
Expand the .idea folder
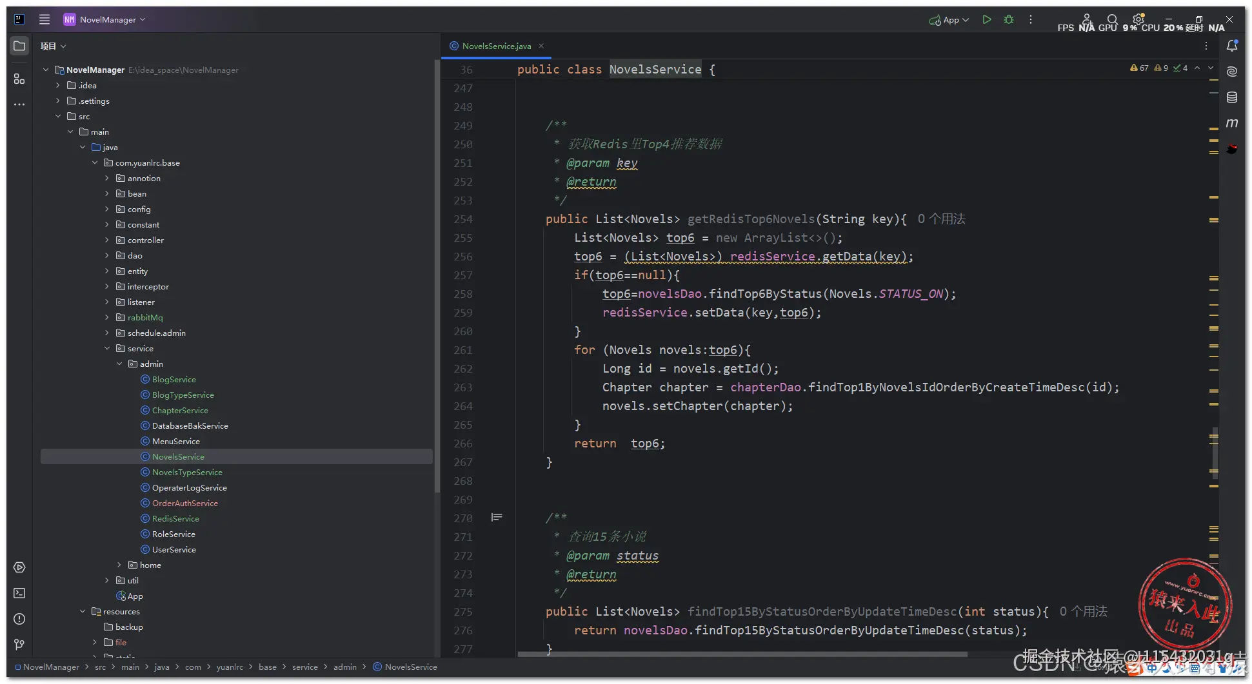click(x=58, y=85)
